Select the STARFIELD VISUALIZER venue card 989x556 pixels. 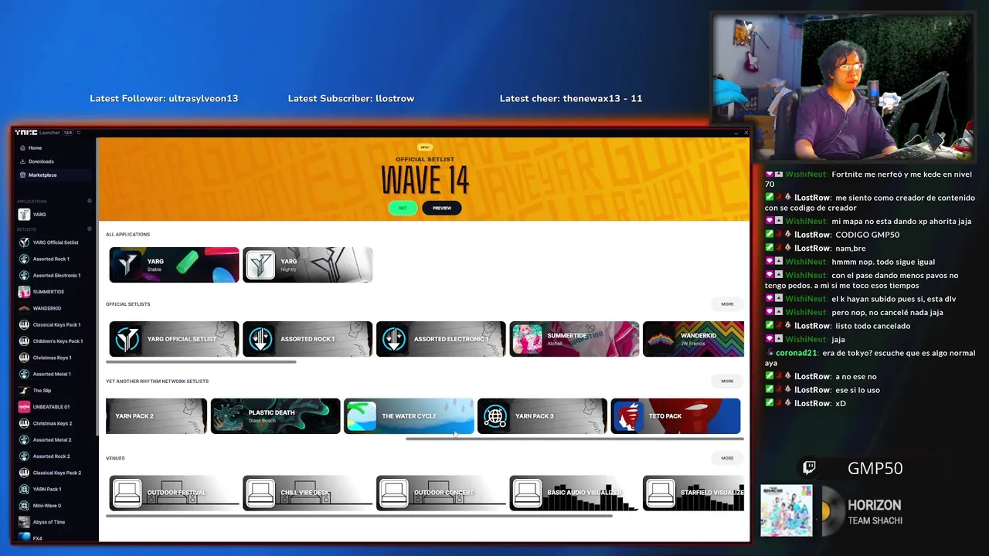(x=693, y=493)
